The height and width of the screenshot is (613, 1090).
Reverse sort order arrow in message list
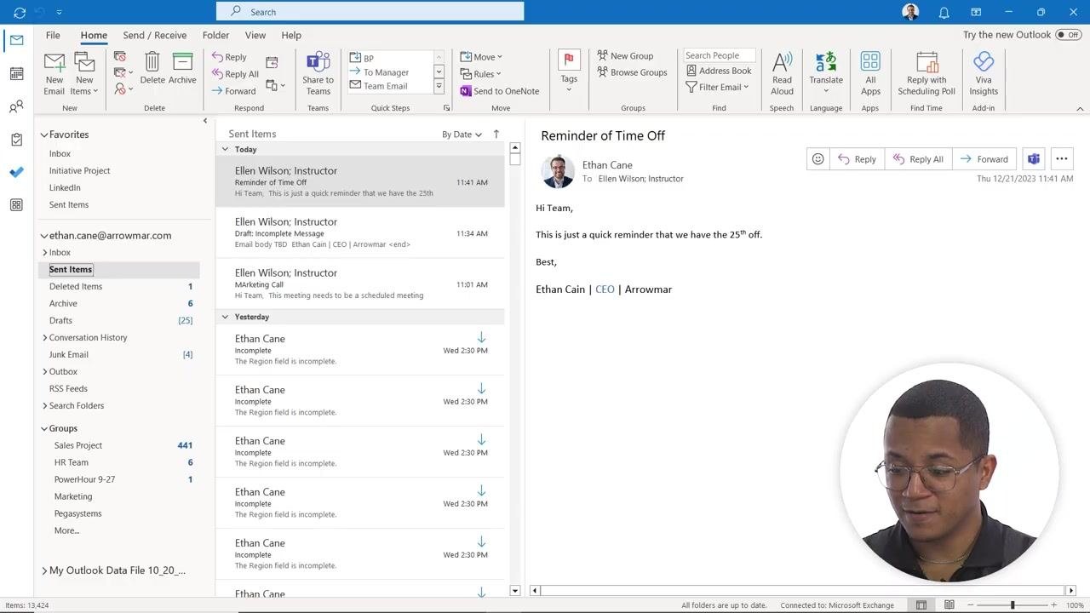496,134
